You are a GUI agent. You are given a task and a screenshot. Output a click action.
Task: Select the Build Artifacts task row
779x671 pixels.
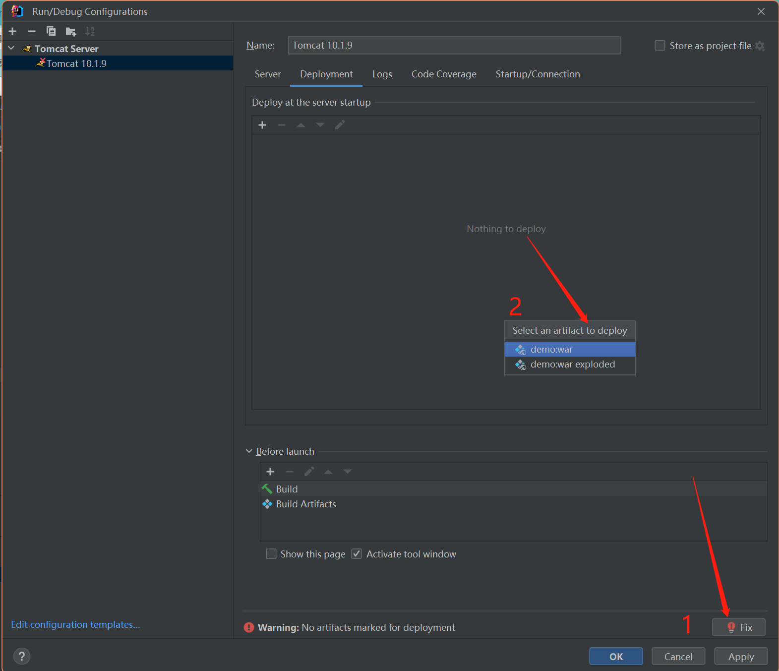click(513, 504)
